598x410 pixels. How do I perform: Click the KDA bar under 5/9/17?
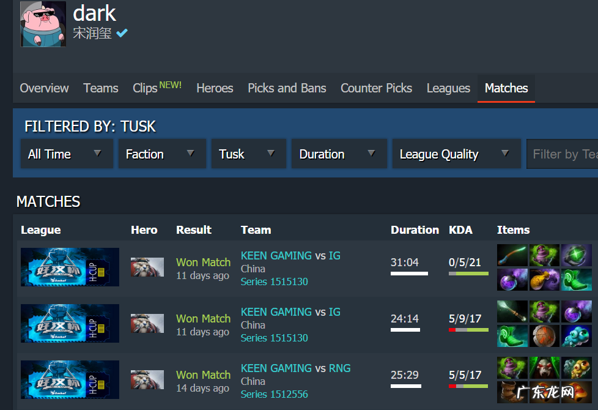click(x=469, y=330)
